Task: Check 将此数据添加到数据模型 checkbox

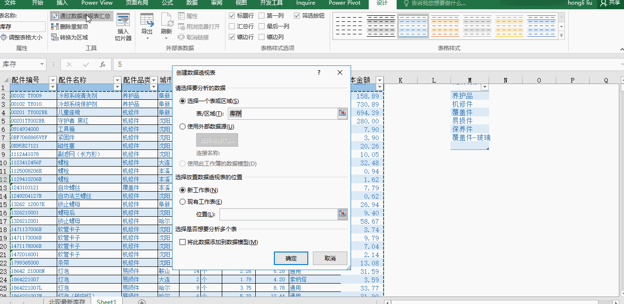Action: [182, 242]
